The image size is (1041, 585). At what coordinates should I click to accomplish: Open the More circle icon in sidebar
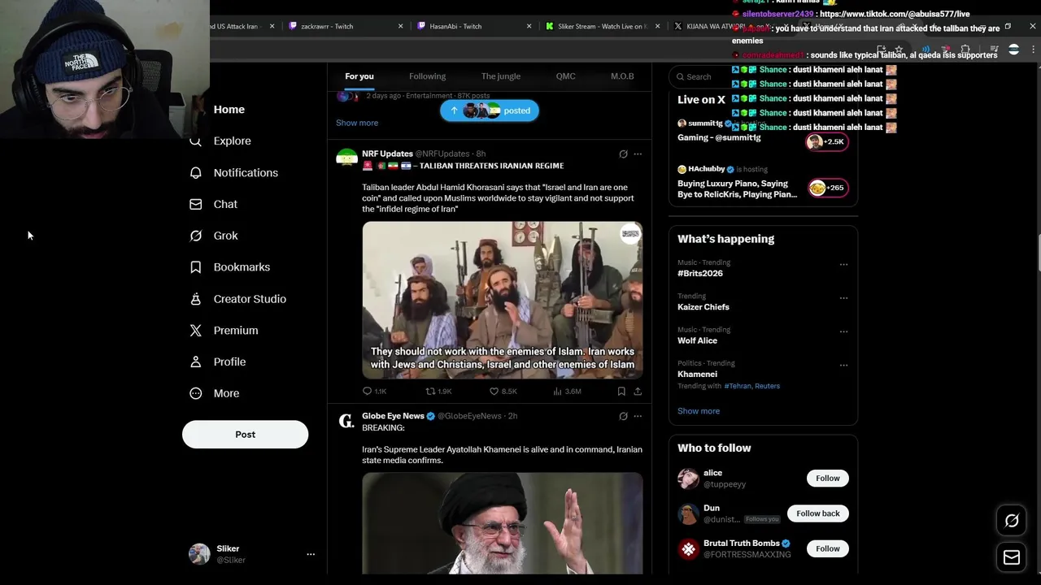tap(195, 393)
